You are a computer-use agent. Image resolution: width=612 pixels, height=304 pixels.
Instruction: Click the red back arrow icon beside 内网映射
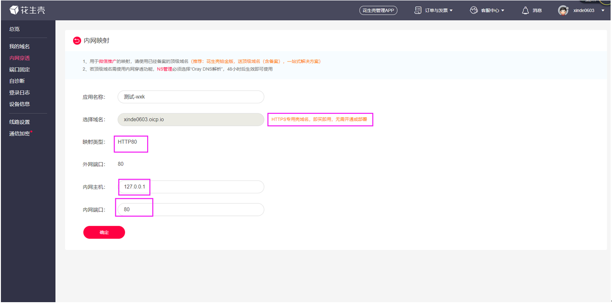coord(77,41)
